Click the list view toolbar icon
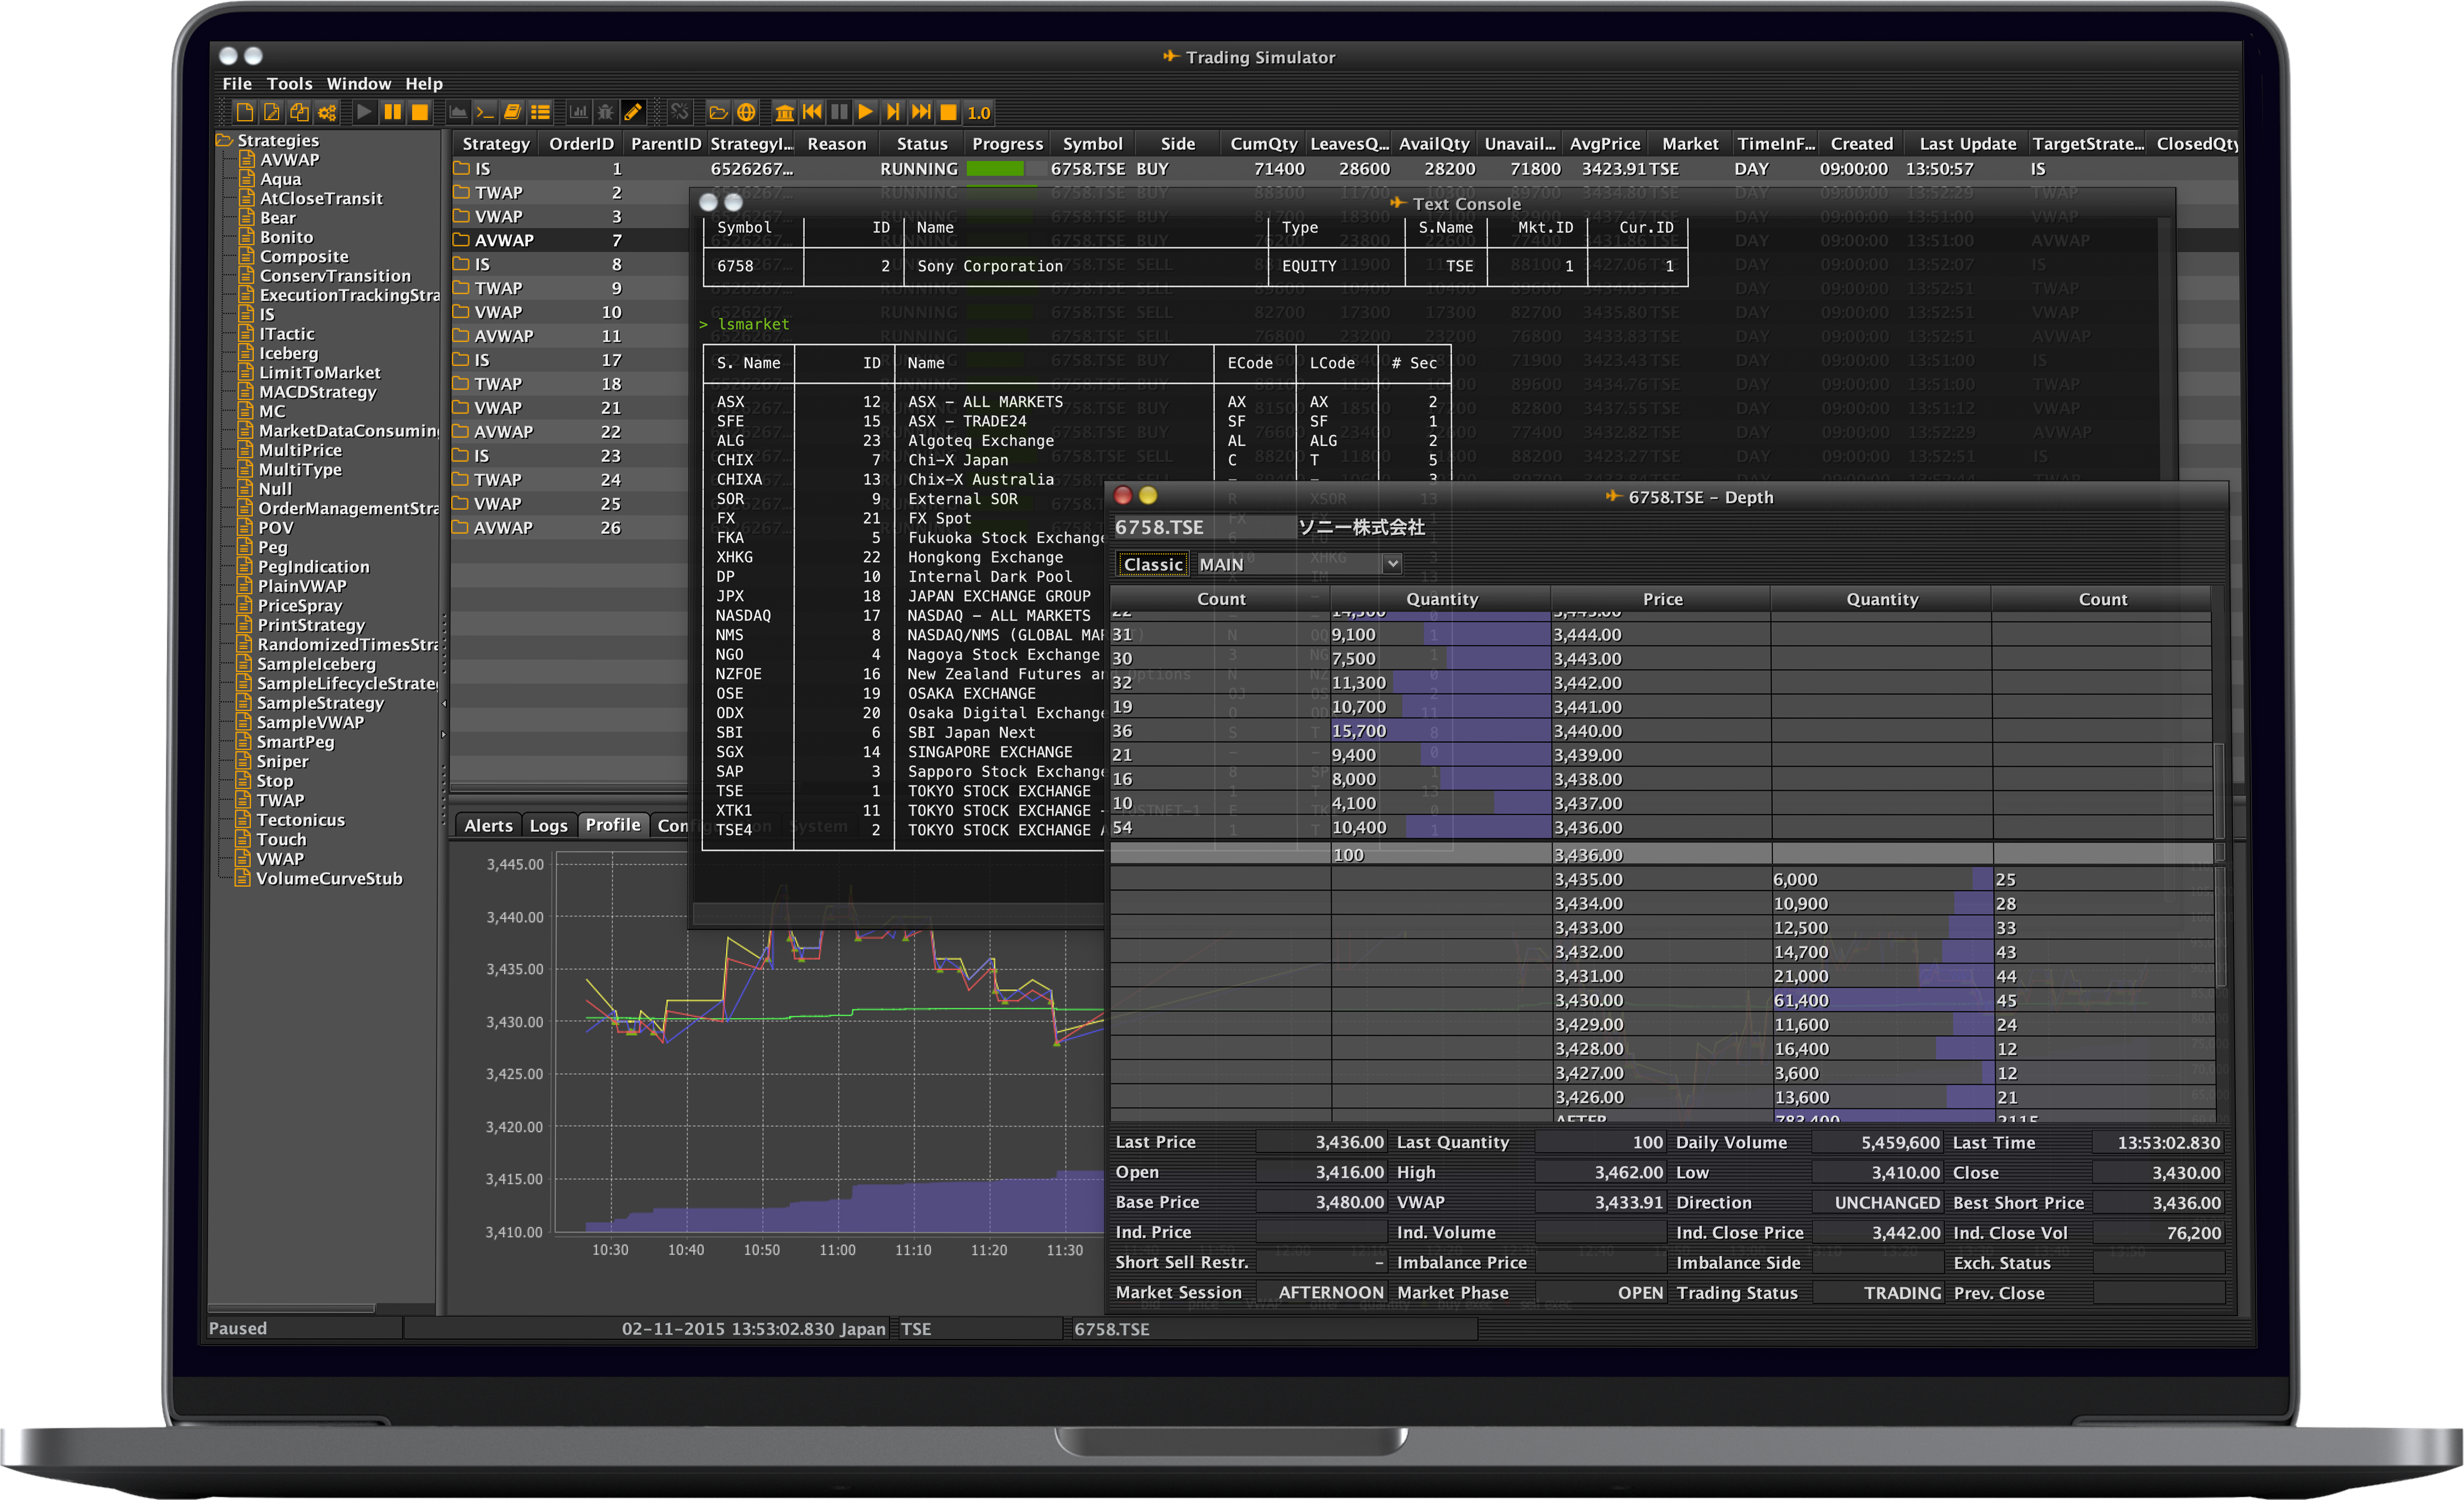Screen dimensions: 2464x1500 pyautogui.click(x=540, y=112)
